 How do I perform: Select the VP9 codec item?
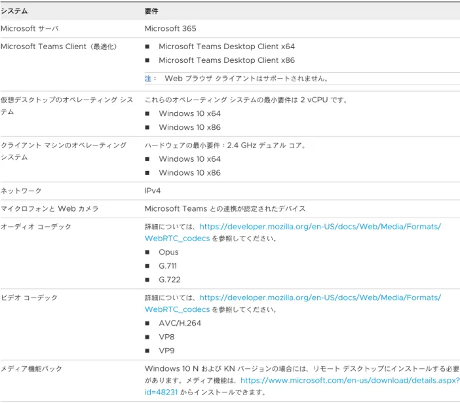tap(166, 351)
